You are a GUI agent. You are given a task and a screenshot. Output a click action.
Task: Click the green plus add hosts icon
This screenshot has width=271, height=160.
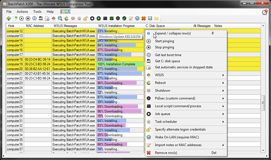[x=9, y=19]
